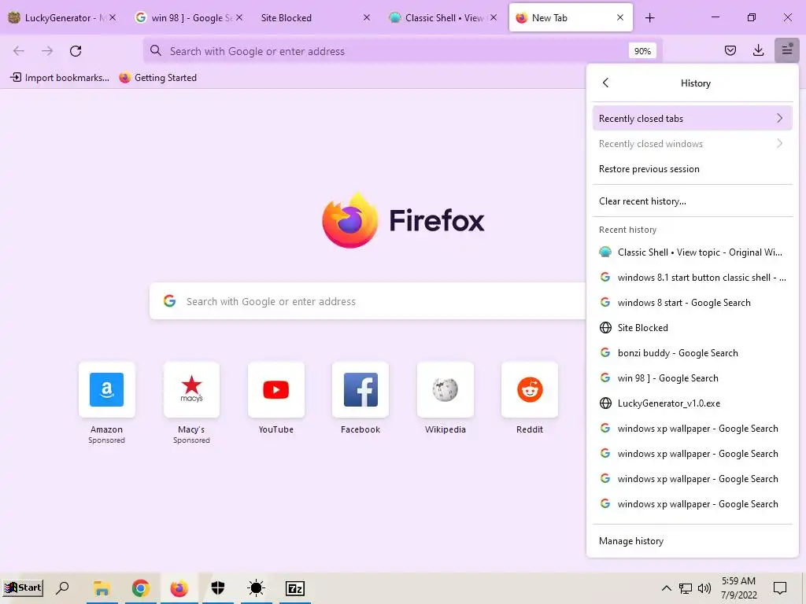Click the volume speaker icon in tray
Screen dimensions: 806x604
[704, 588]
